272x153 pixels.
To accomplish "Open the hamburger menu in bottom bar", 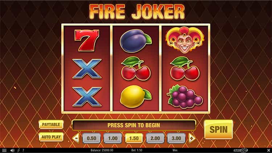I will pos(4,150).
